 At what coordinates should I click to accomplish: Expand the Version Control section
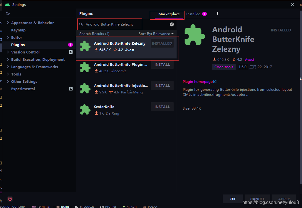tap(8, 52)
